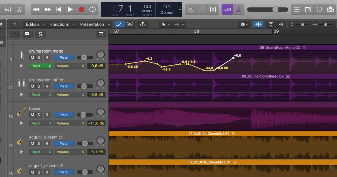Open the Fonctions menu

tap(62, 24)
